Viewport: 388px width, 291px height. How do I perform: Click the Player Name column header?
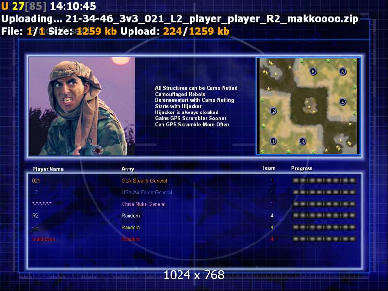tap(48, 169)
